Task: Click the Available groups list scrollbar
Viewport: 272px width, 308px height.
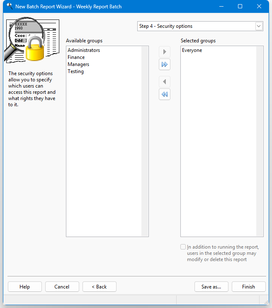Action: tap(145, 141)
